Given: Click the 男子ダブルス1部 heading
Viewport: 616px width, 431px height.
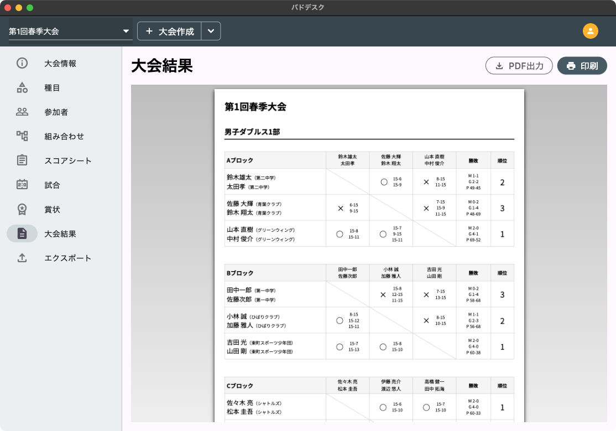Looking at the screenshot, I should pyautogui.click(x=252, y=132).
